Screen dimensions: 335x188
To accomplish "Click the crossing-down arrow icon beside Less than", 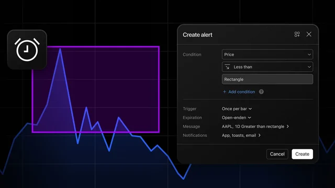I will click(227, 67).
